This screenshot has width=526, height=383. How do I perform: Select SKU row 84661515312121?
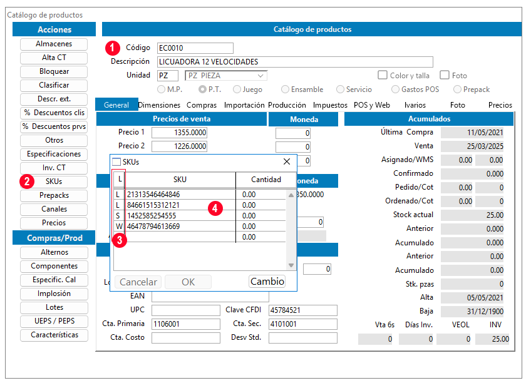(x=200, y=205)
